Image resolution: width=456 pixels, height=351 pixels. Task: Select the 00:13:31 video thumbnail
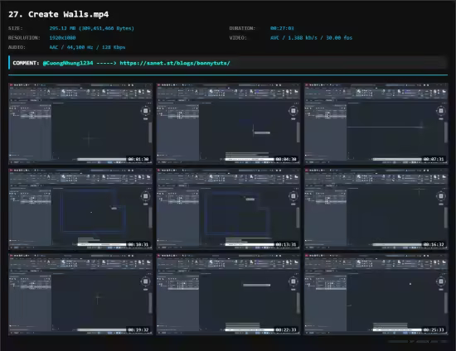point(228,209)
